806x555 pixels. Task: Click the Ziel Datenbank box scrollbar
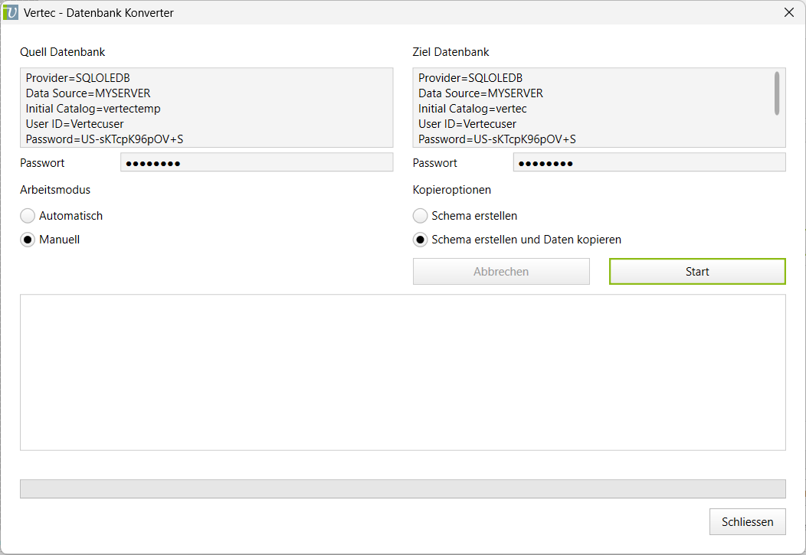[x=777, y=93]
